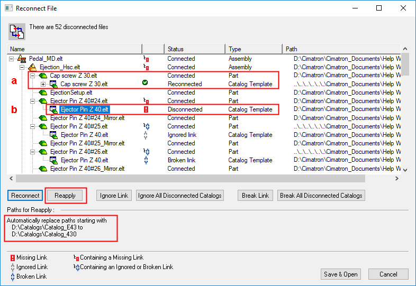Viewport: 416px width, 286px height.
Task: Collapse the Ejector Pin Z 40#26.elt node
Action: point(33,152)
